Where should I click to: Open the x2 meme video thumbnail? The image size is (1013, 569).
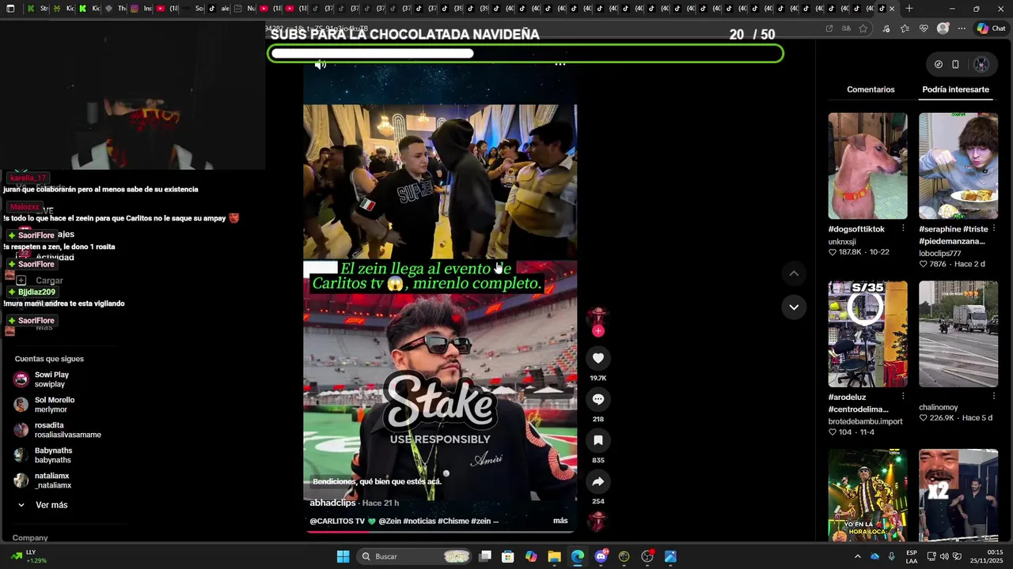[958, 496]
